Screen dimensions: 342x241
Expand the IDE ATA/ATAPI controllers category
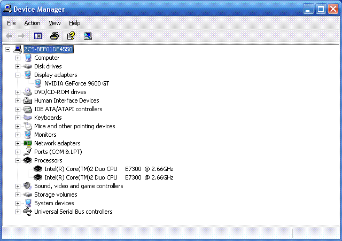click(x=18, y=109)
